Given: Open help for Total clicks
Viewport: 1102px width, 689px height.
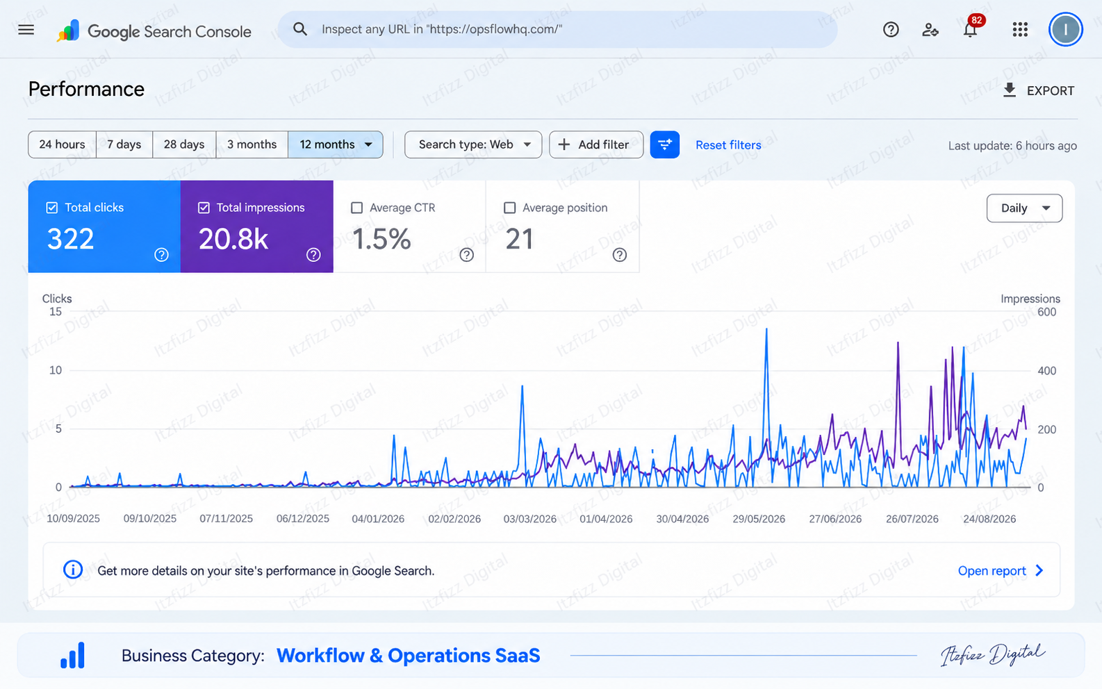Looking at the screenshot, I should [162, 255].
